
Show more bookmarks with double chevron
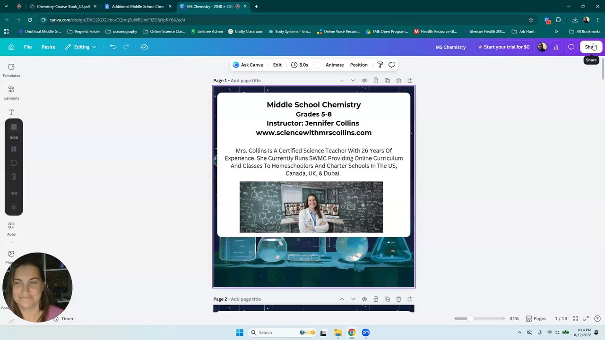pos(556,32)
